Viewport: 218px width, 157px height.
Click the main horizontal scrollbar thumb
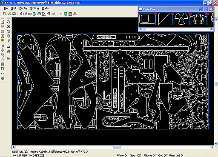(117, 147)
